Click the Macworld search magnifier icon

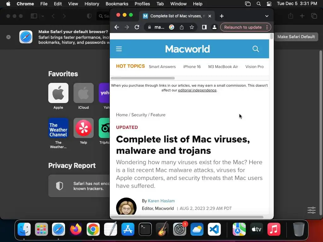[x=255, y=49]
